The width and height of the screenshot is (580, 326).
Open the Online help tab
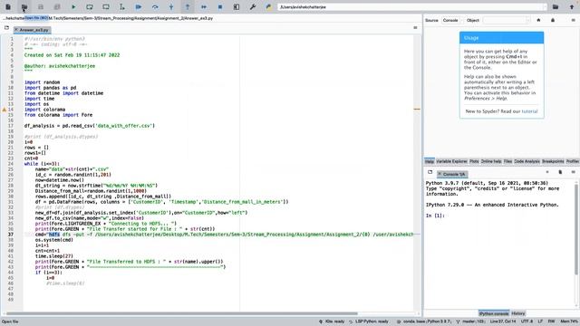coord(491,161)
